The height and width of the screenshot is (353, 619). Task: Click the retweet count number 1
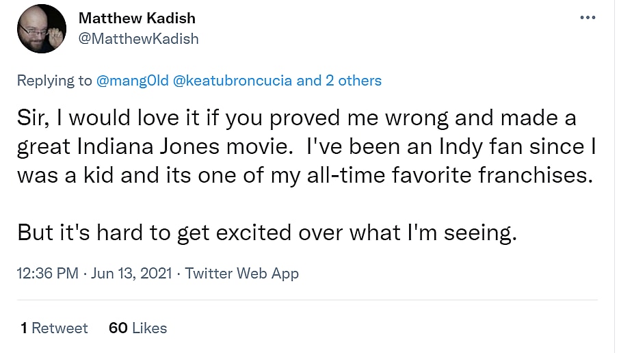24,328
